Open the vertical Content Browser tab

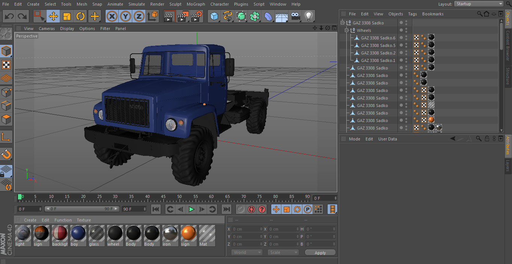coord(507,45)
